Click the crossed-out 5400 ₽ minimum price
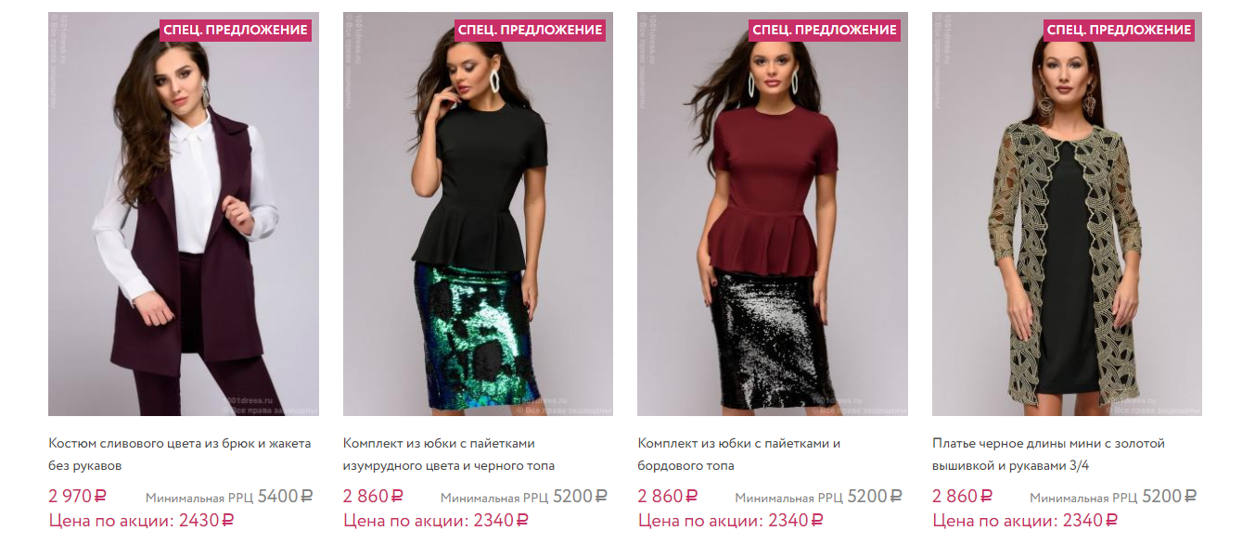Screen dimensions: 1255x543 coord(286,497)
